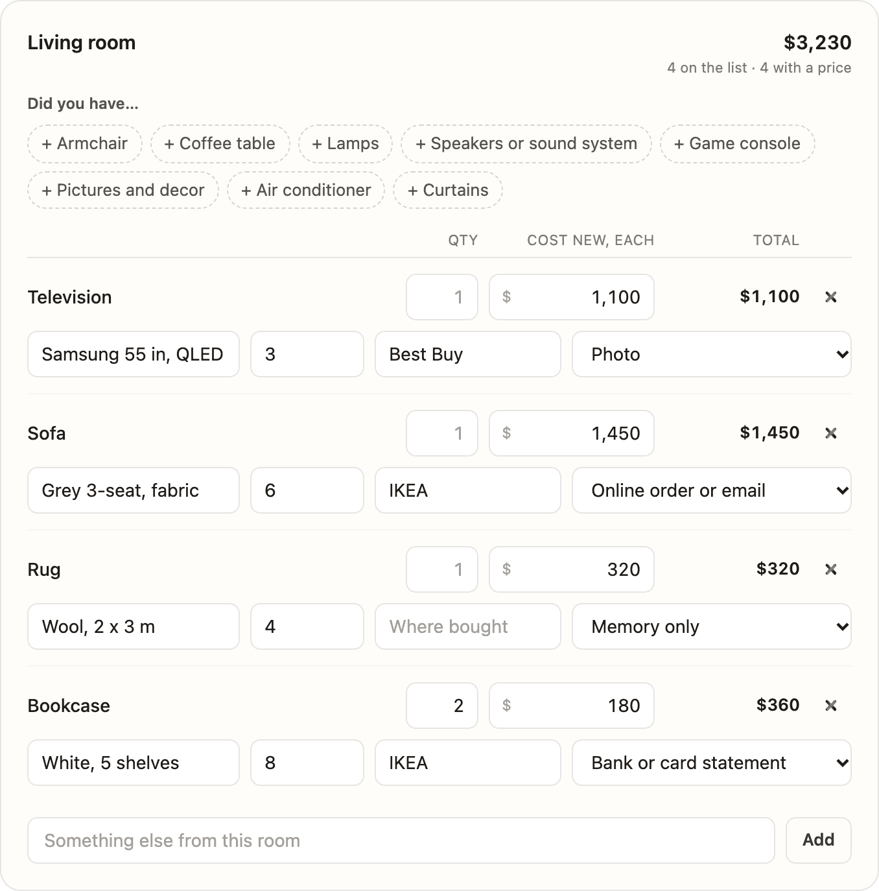
Task: Remove the Television item with its X icon
Action: [831, 297]
